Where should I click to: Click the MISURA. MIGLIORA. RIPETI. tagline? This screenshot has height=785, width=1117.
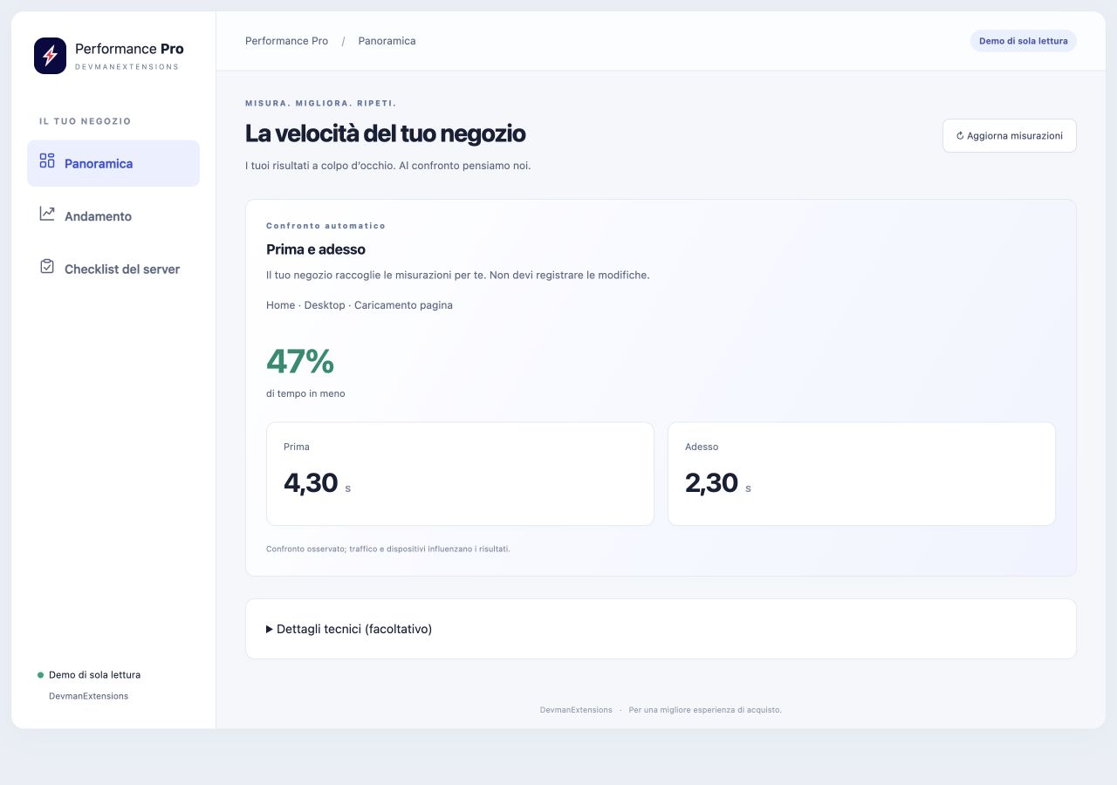click(x=320, y=103)
